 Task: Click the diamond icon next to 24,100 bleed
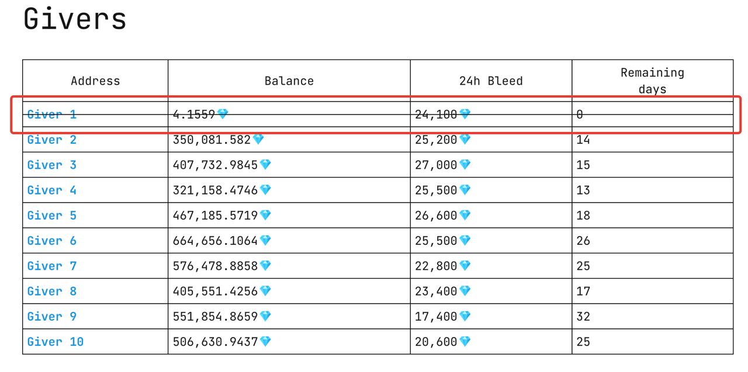pyautogui.click(x=465, y=114)
